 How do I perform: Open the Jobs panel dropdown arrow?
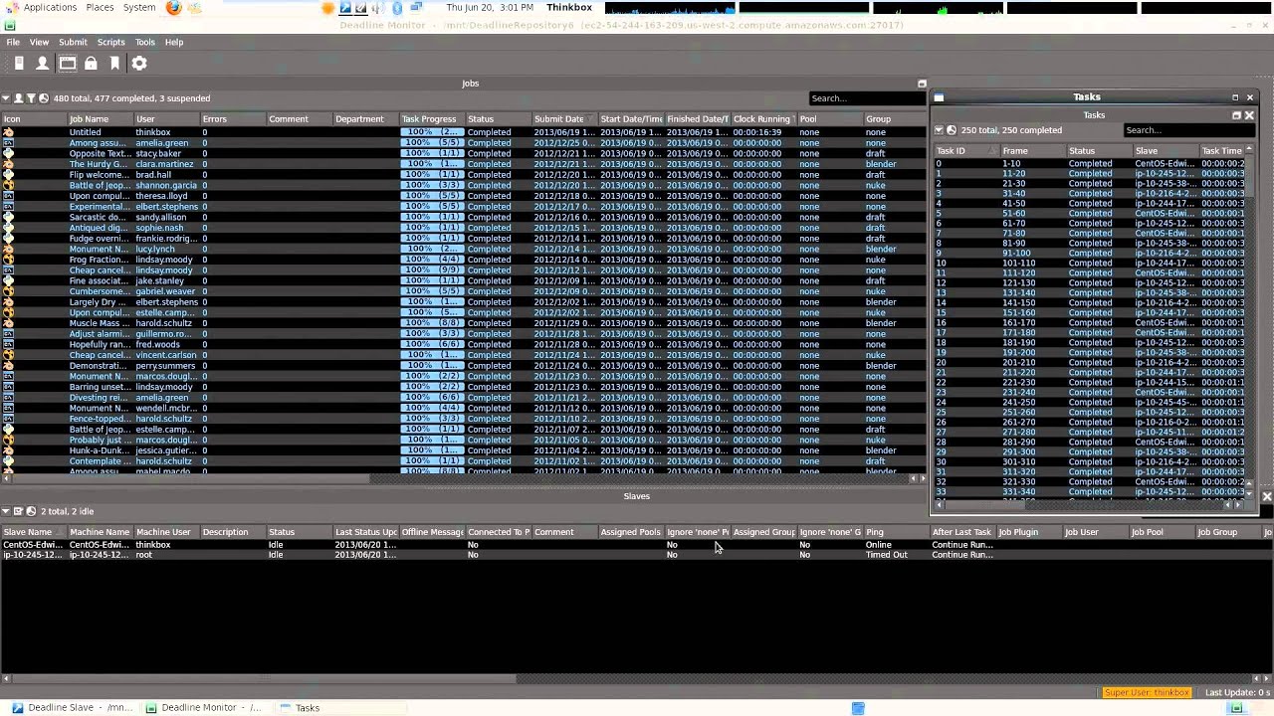pos(6,98)
